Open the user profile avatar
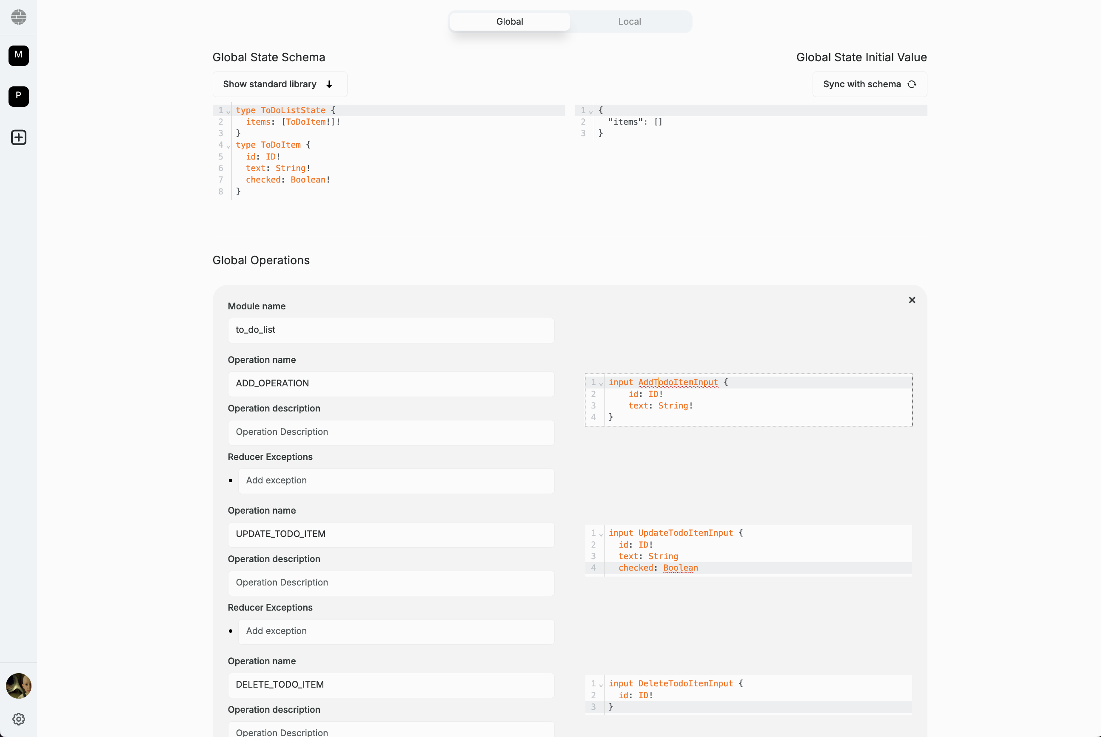 (x=18, y=686)
